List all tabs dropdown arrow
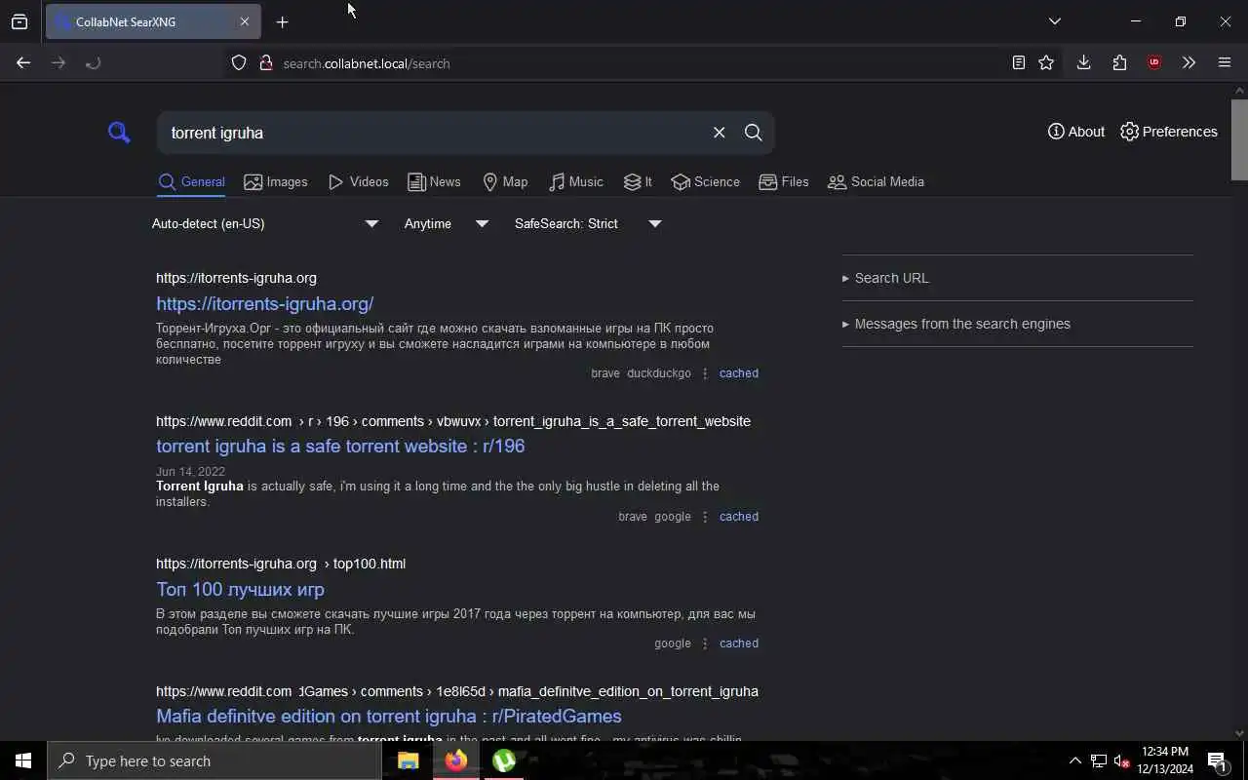 (1054, 21)
